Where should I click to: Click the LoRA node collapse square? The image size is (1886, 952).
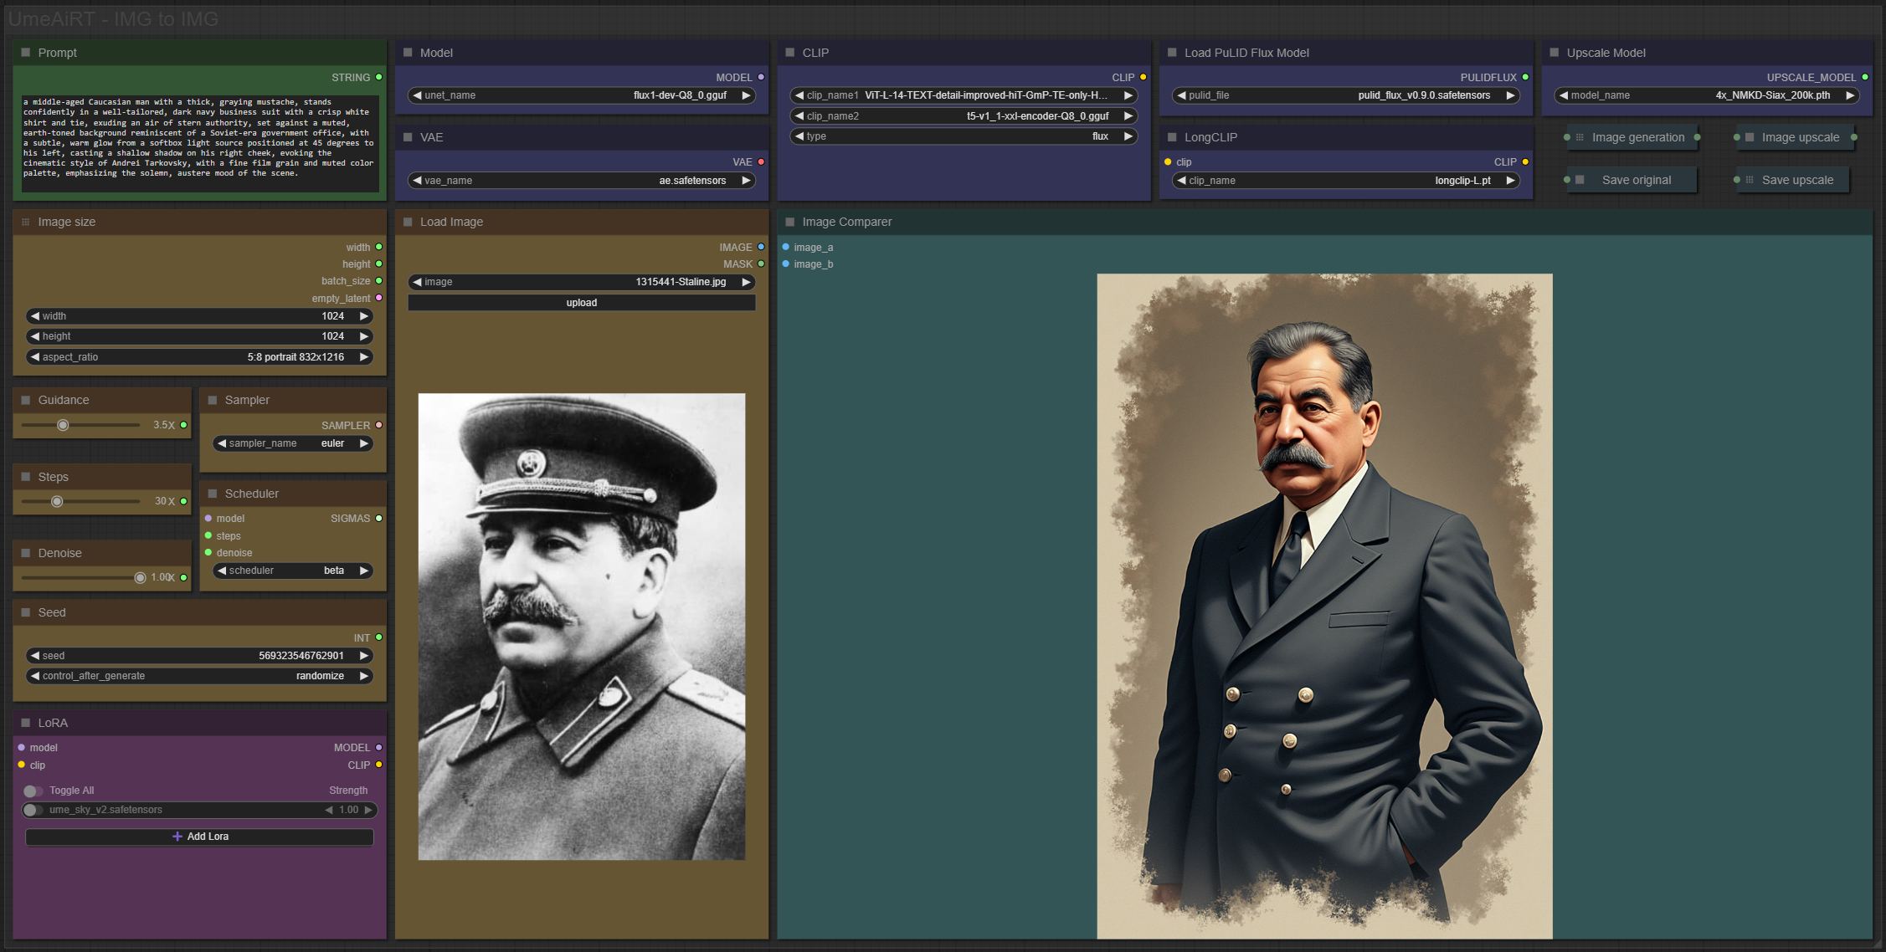click(x=26, y=723)
